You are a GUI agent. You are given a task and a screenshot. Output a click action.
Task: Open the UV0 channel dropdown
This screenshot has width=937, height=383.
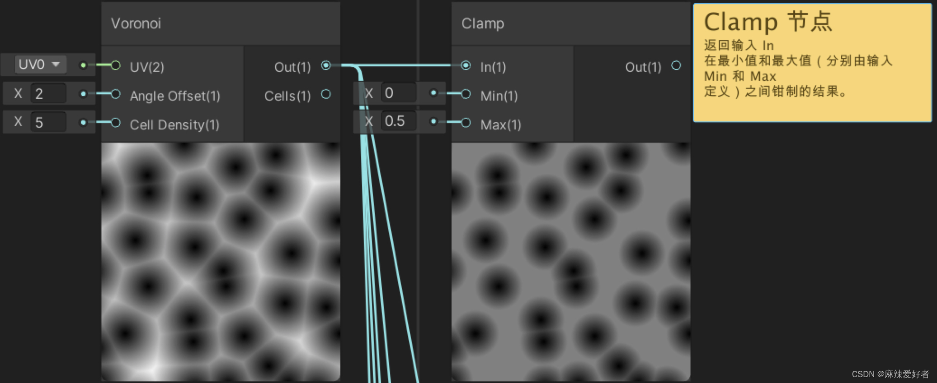pyautogui.click(x=40, y=65)
